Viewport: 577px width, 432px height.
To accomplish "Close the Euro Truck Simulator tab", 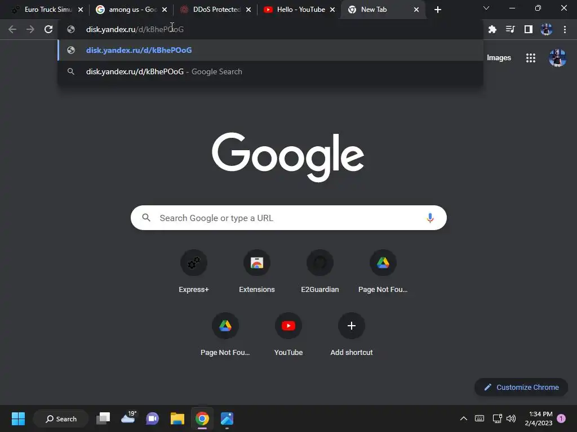I will click(81, 10).
